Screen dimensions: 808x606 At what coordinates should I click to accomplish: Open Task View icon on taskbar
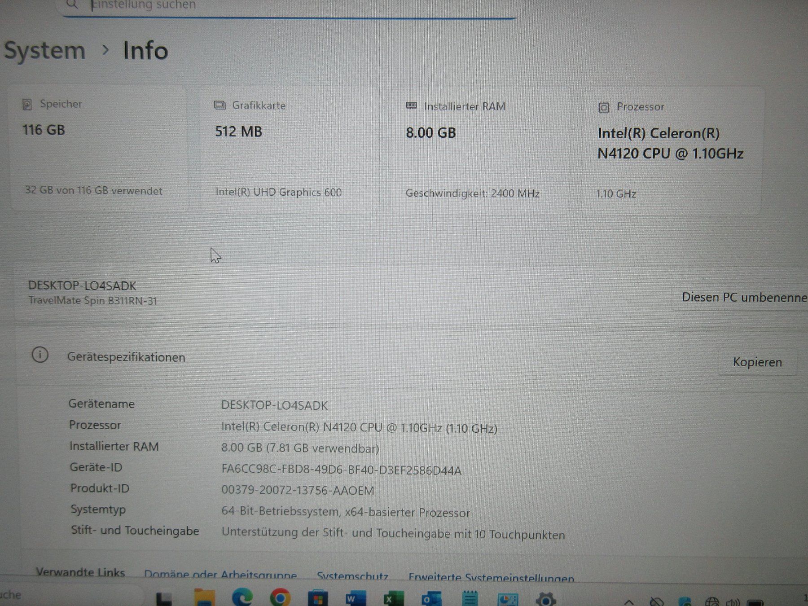(163, 599)
